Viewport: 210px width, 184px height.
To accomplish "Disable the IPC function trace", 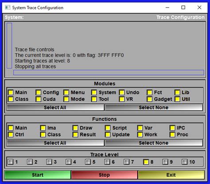I will point(172,128).
